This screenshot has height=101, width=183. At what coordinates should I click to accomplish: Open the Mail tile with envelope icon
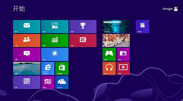pos(27,26)
